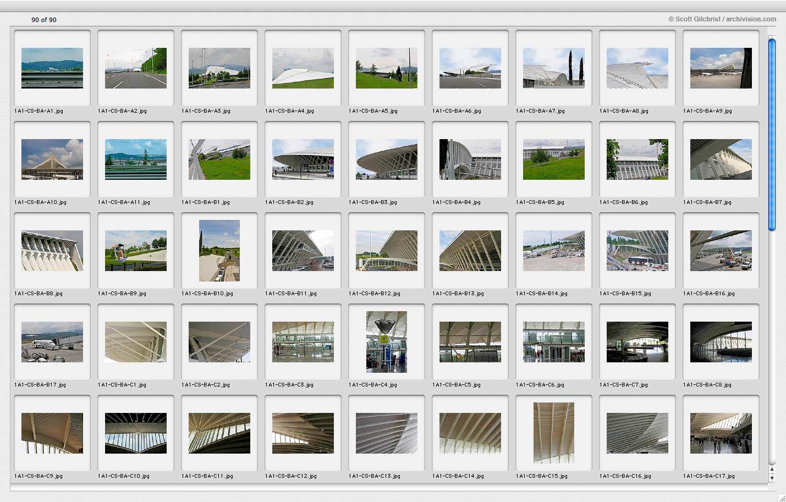Click the filename label 1A1-CS-BA-C15.jpg
786x502 pixels.
[x=542, y=476]
